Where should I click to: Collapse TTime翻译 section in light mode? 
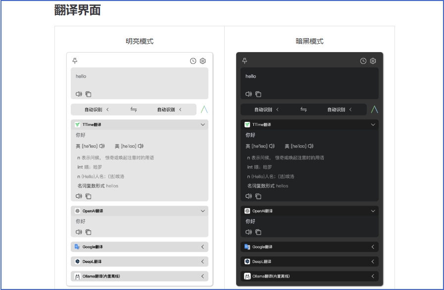click(203, 124)
